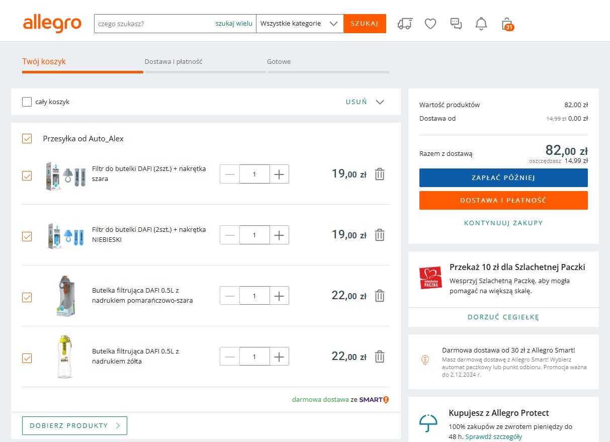The height and width of the screenshot is (442, 610).
Task: Switch to 'Dostawa i płatność' step tab
Action: (x=173, y=62)
